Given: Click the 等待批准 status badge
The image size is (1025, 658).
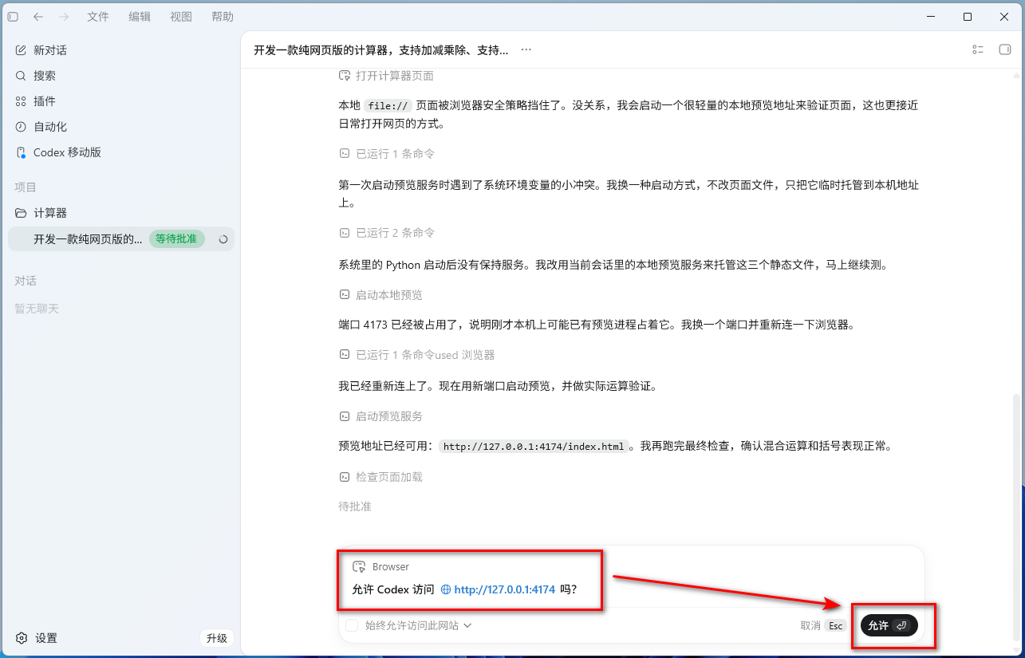Looking at the screenshot, I should click(177, 238).
